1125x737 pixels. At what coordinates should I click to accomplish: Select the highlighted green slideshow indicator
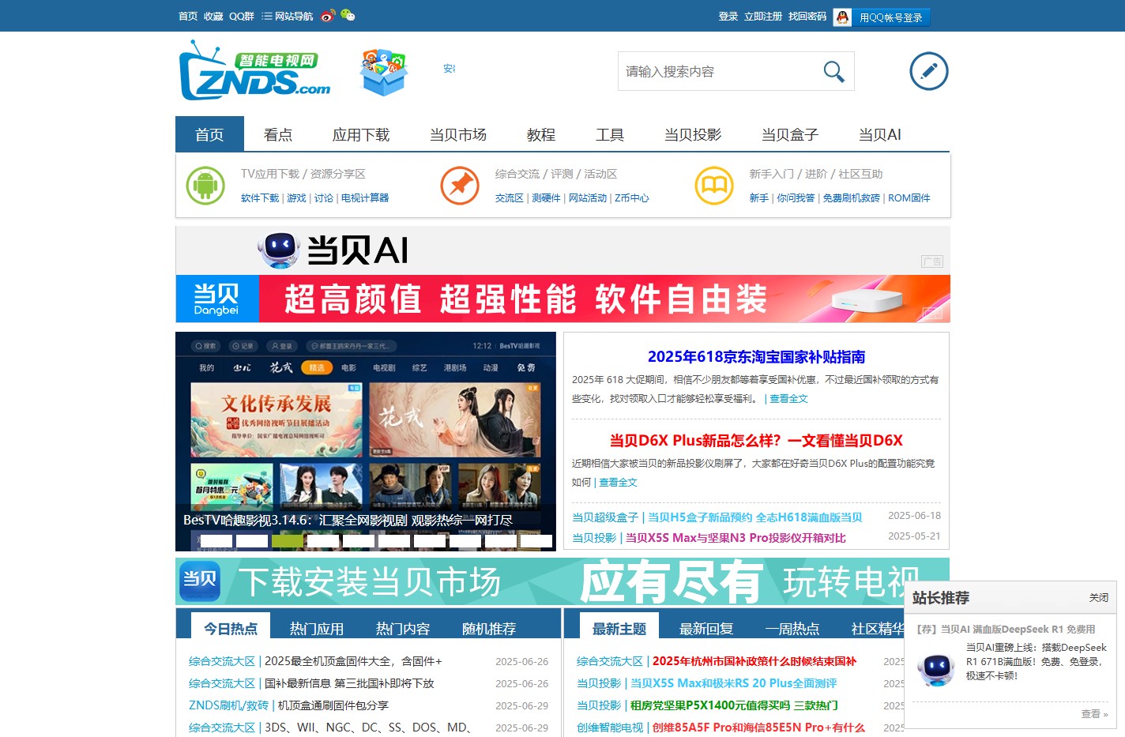coord(288,541)
